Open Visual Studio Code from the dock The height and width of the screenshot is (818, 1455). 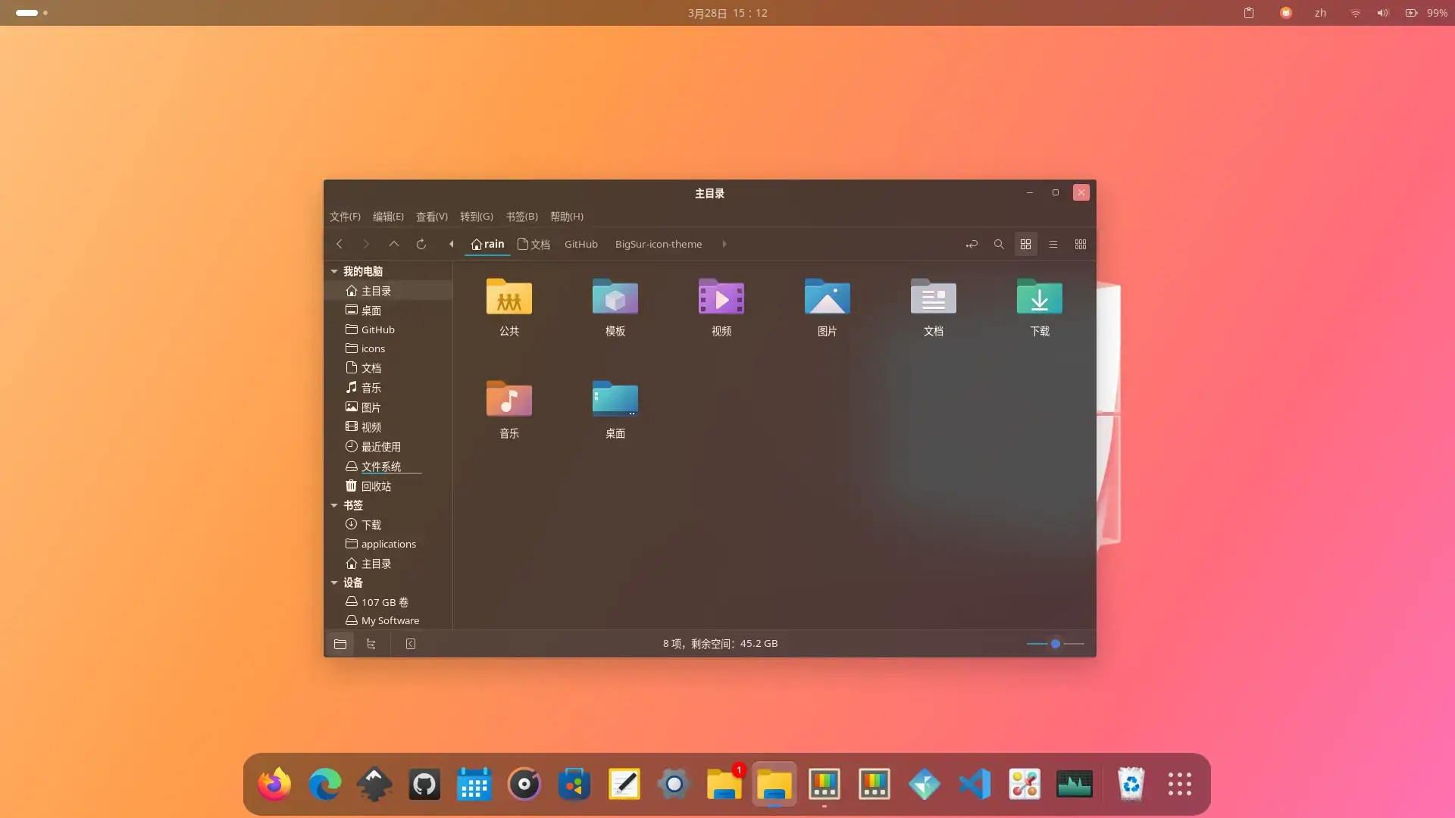coord(975,784)
